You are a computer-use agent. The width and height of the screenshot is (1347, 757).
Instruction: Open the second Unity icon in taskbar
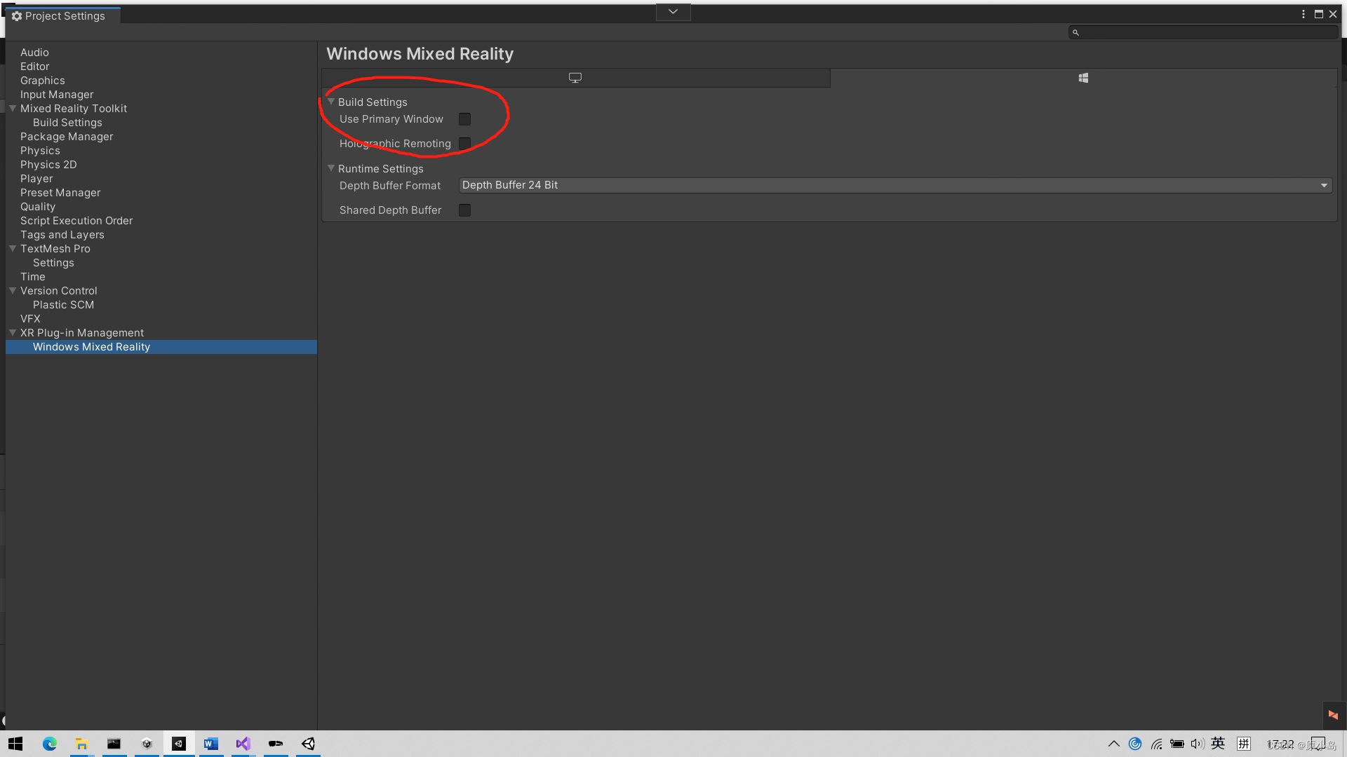pos(308,744)
